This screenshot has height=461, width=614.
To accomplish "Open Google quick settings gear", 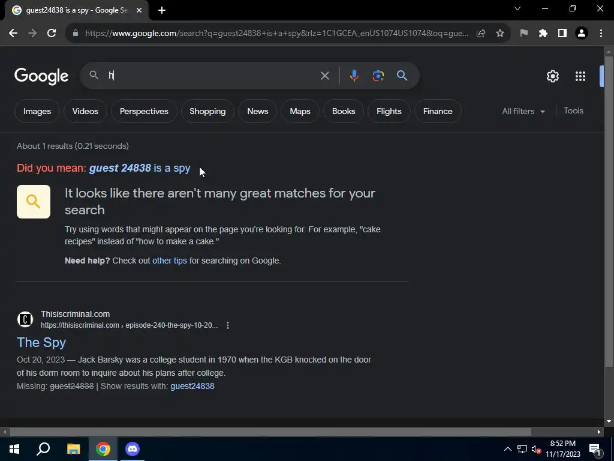I will 553,76.
